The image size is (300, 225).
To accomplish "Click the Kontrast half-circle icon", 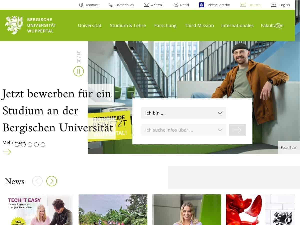I will (81, 5).
